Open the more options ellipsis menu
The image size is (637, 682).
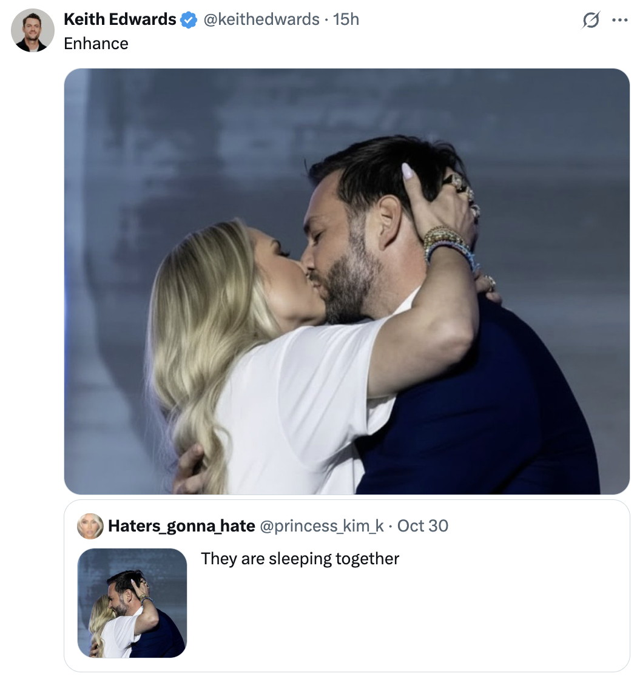click(x=619, y=20)
